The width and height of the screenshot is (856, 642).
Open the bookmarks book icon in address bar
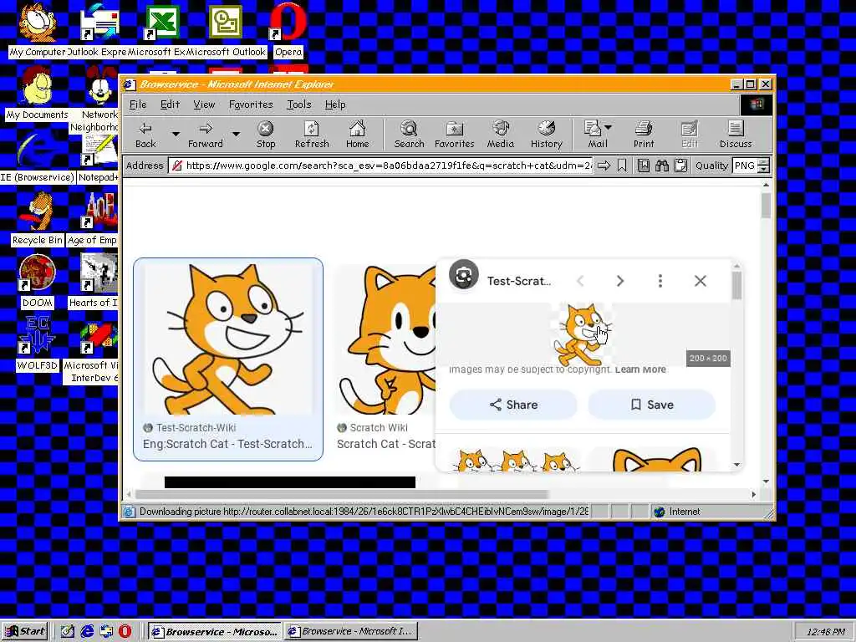[644, 166]
